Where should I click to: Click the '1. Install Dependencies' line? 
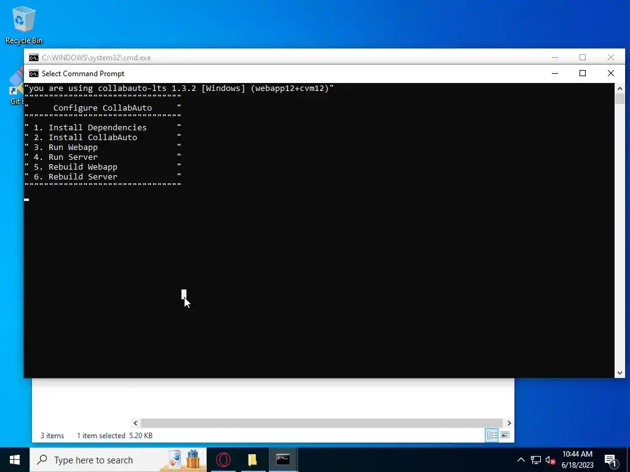click(x=90, y=128)
